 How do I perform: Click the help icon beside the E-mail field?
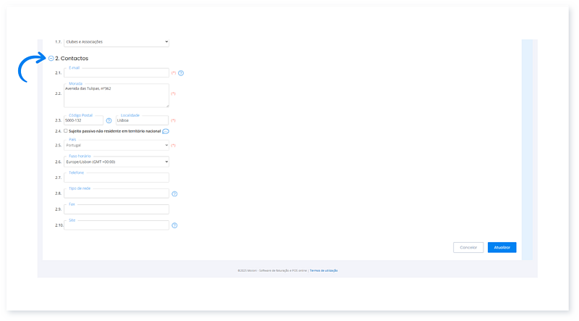tap(181, 73)
